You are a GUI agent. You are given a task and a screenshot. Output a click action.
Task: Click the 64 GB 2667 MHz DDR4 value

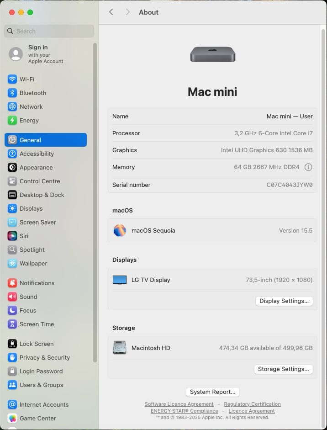(266, 167)
